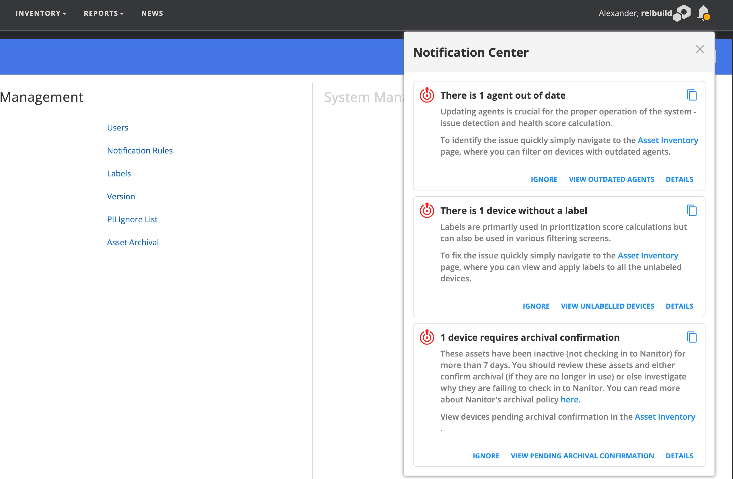Click the alert icon beside agent out of date
The height and width of the screenshot is (479, 733).
tap(427, 96)
